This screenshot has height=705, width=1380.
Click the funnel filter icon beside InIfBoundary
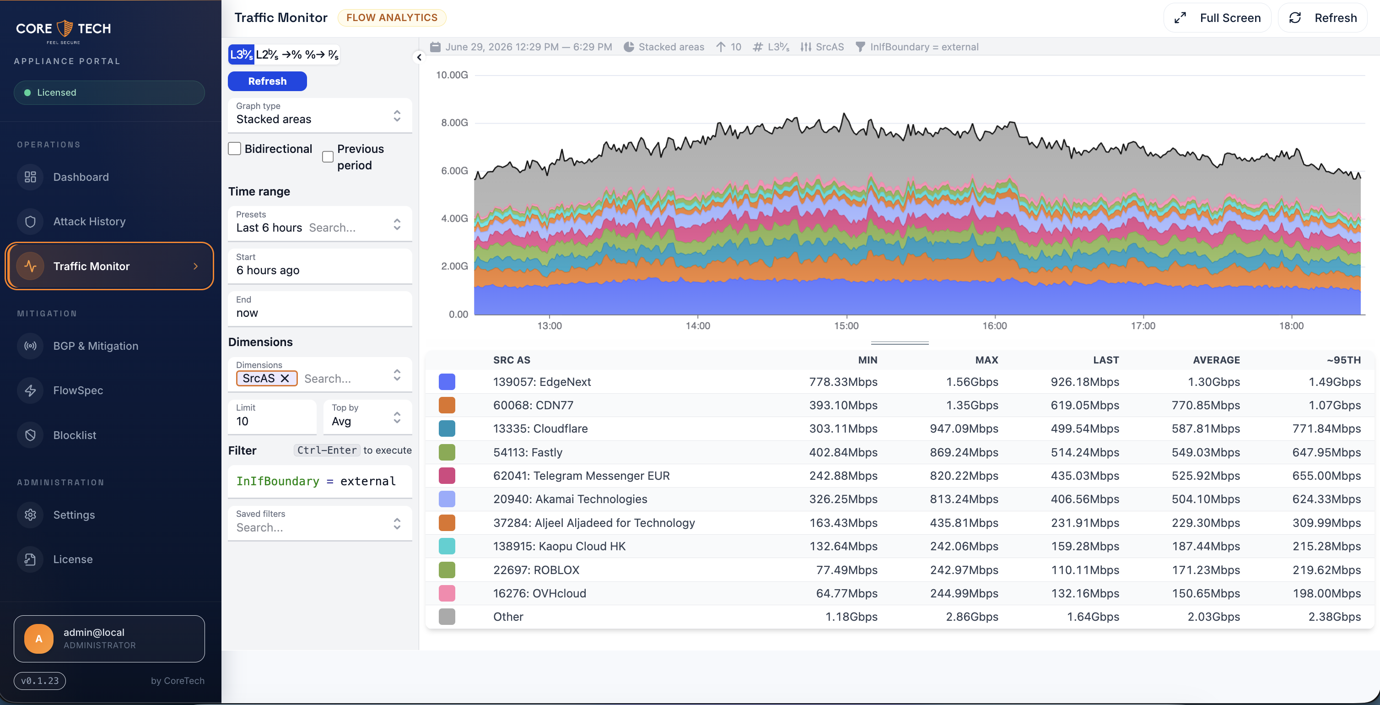coord(860,47)
